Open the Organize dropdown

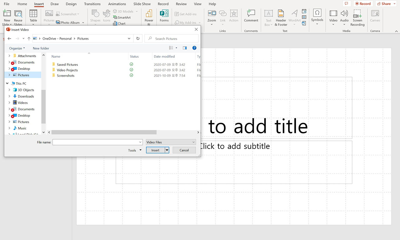pyautogui.click(x=17, y=48)
